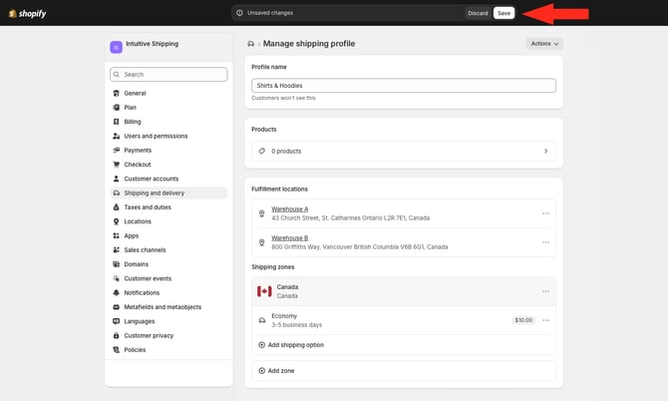The height and width of the screenshot is (401, 668).
Task: Select Shipping and delivery
Action: pos(168,194)
